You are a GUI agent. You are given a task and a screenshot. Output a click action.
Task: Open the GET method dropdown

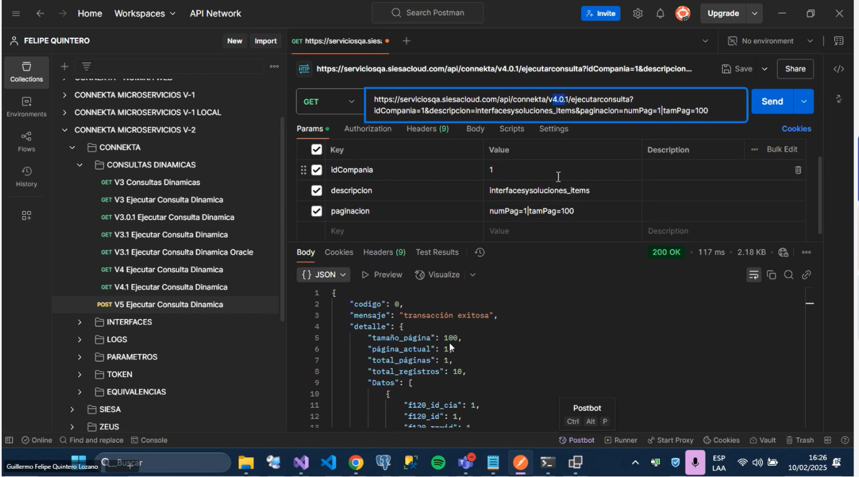[x=328, y=101]
